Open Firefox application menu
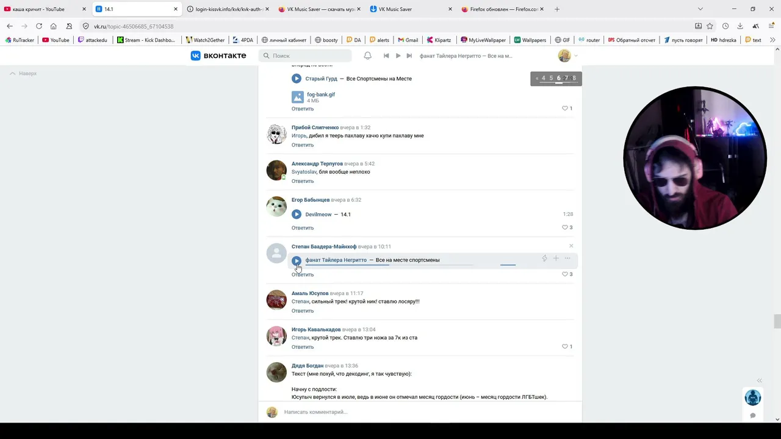781x439 pixels. 772,26
